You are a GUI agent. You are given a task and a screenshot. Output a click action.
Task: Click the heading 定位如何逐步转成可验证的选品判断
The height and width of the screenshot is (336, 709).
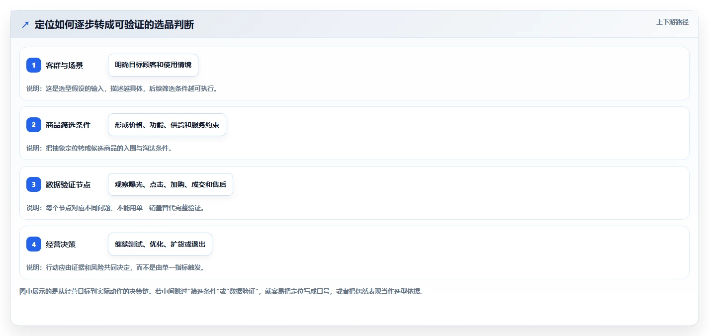[114, 24]
